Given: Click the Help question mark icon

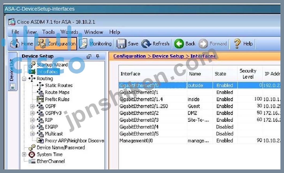Looking at the screenshot, I should coord(237,44).
